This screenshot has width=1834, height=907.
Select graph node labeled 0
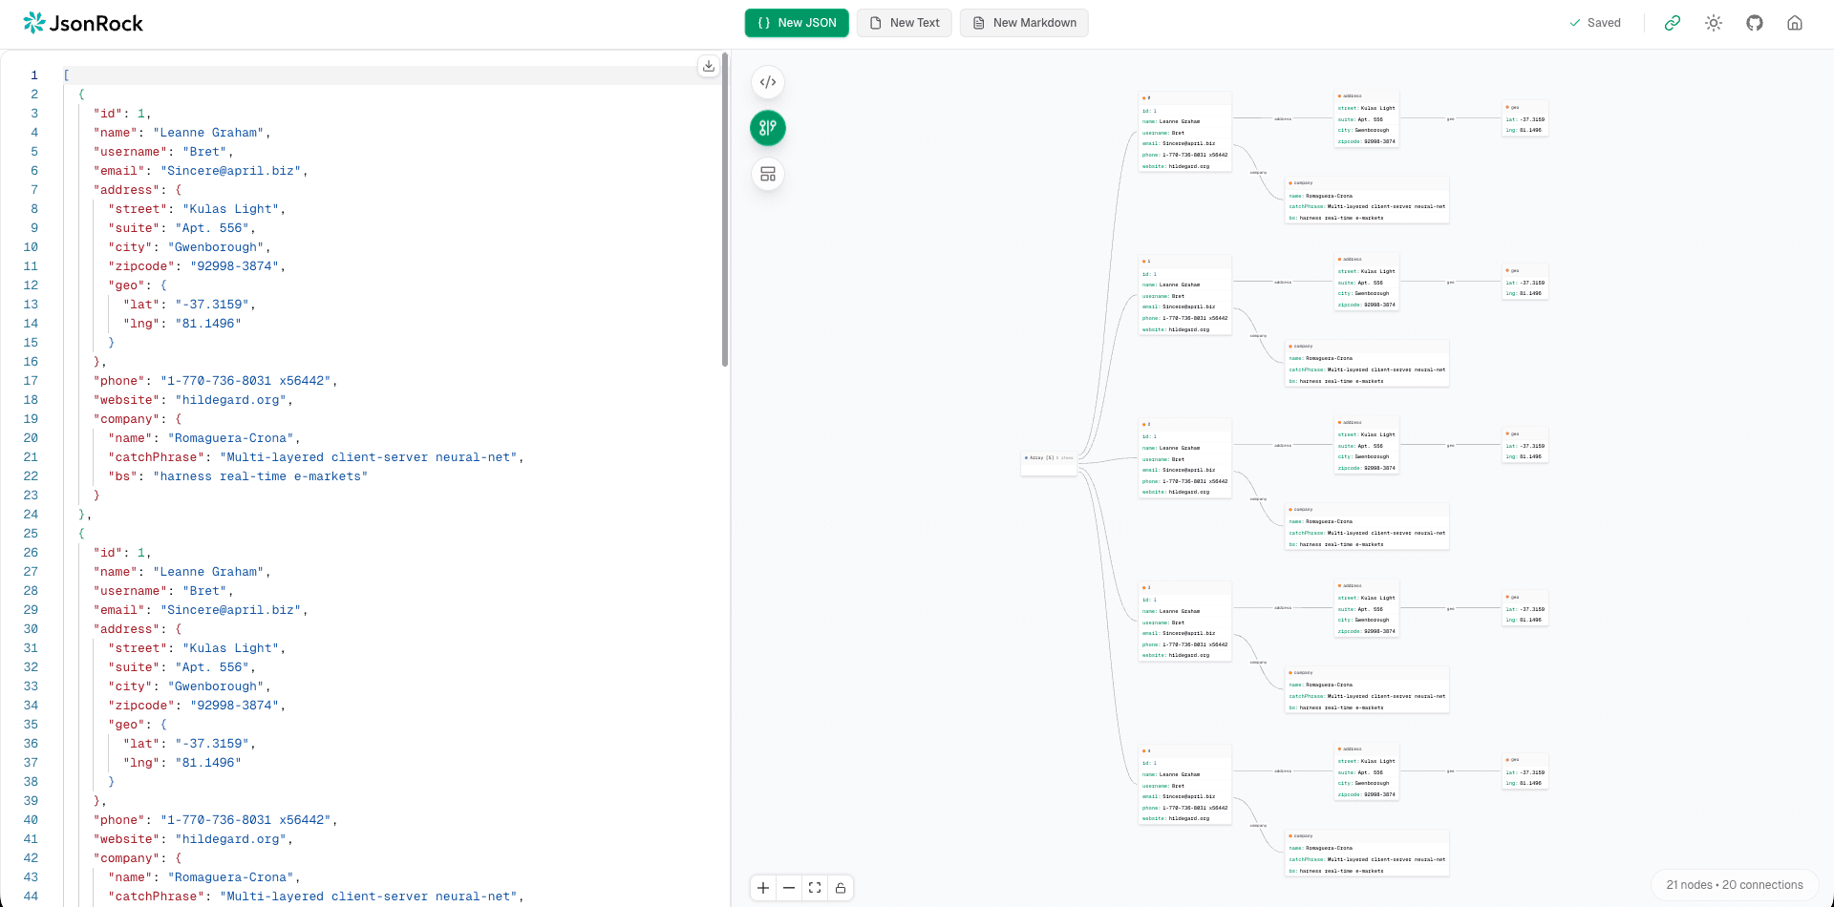click(x=1185, y=132)
